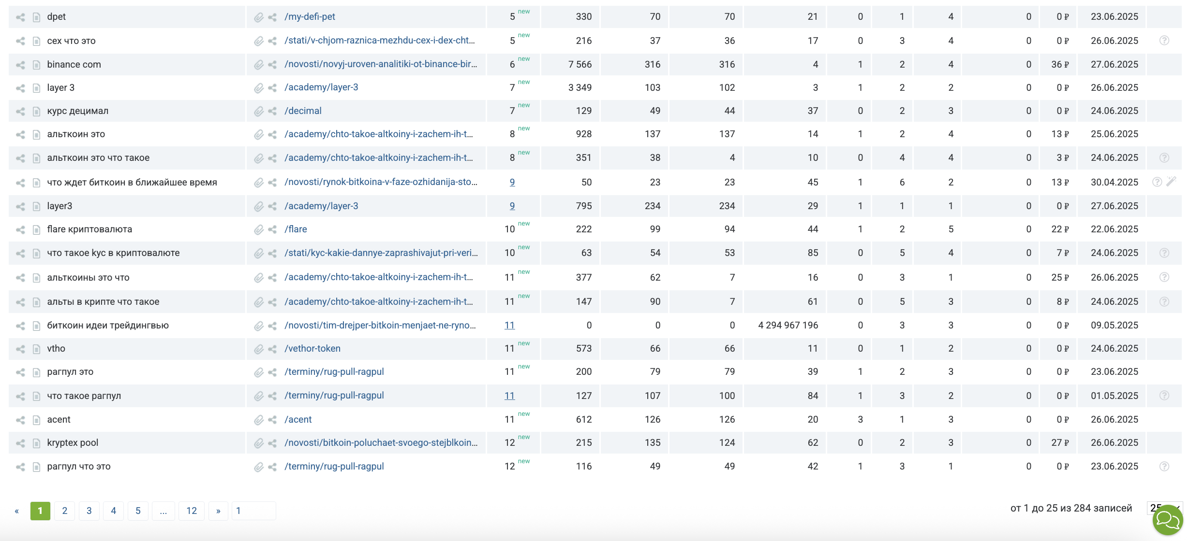This screenshot has height=541, width=1190.
Task: Click question mark icon in рагпул что это row
Action: pyautogui.click(x=1164, y=466)
